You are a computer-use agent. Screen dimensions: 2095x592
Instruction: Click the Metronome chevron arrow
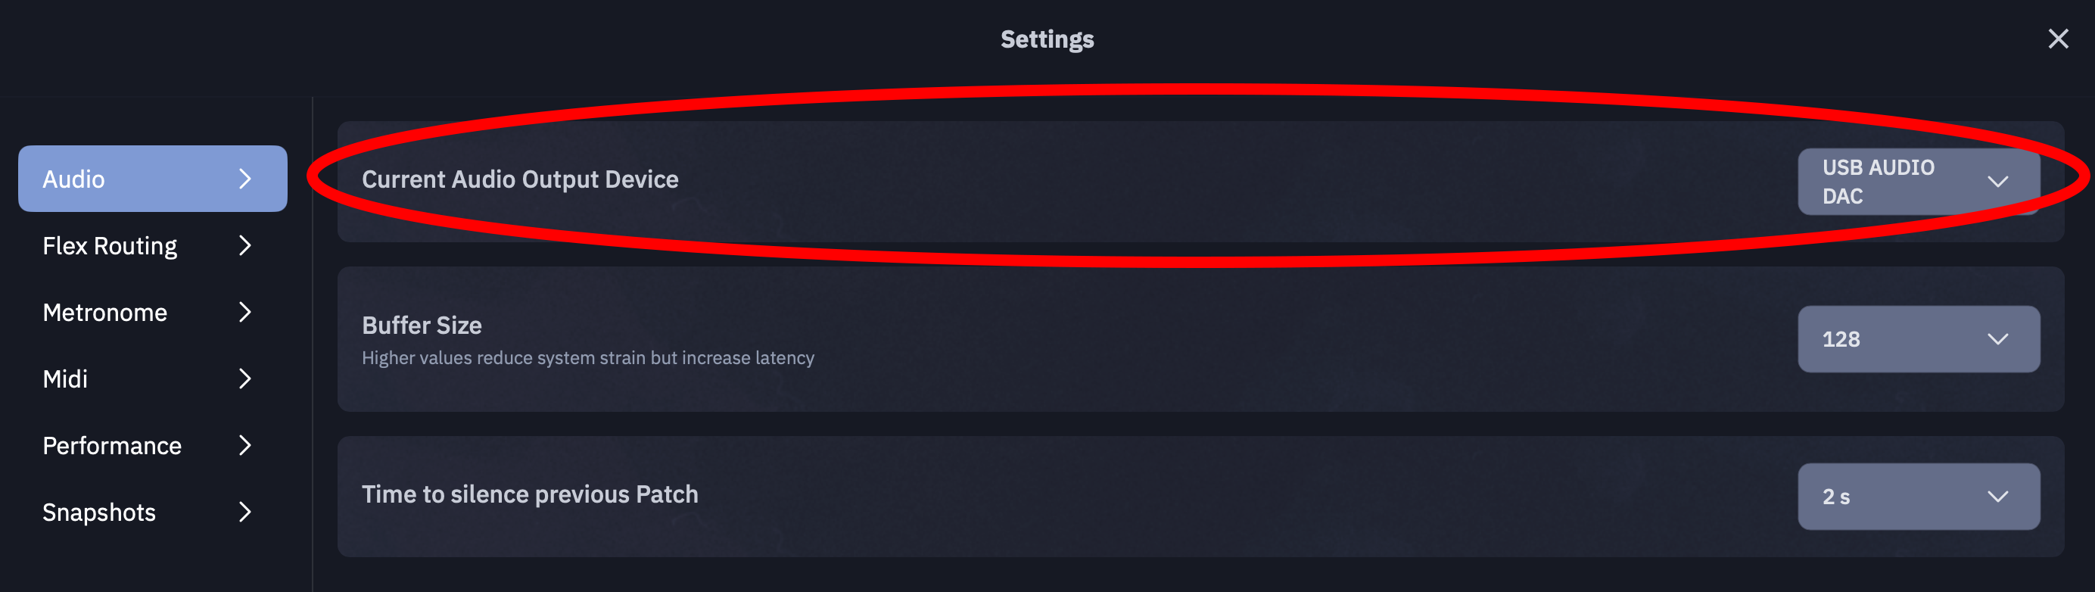coord(244,312)
